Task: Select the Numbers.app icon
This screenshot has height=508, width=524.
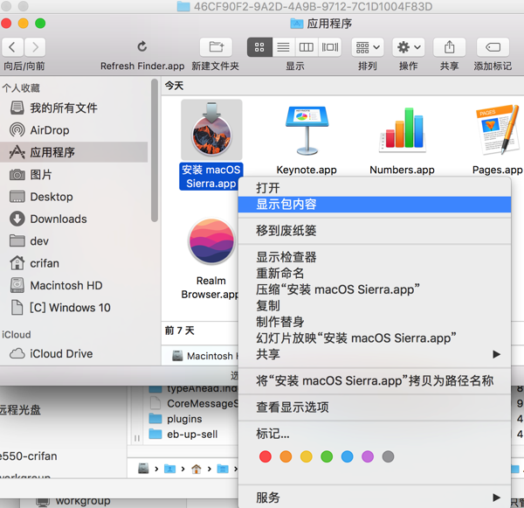Action: pos(402,130)
